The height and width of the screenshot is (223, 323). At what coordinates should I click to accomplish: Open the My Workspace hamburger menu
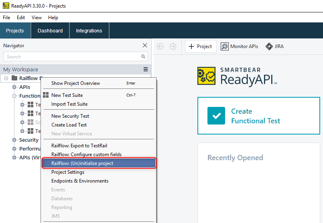(x=146, y=70)
